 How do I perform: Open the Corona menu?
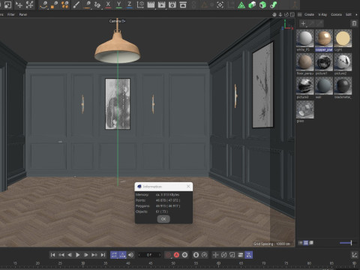(x=336, y=14)
